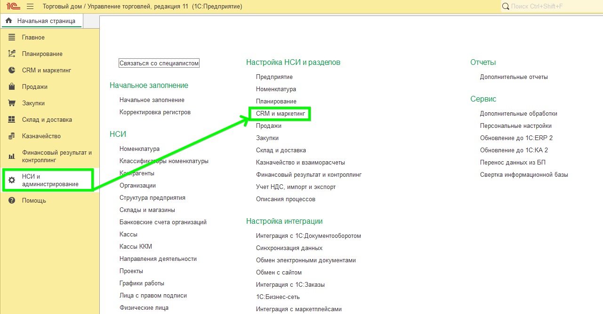This screenshot has height=314, width=603.
Task: Open Банковские счета организаций
Action: pyautogui.click(x=163, y=222)
